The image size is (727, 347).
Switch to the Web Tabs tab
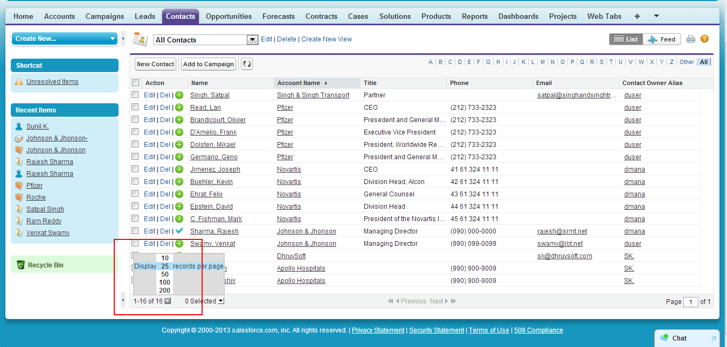coord(604,17)
